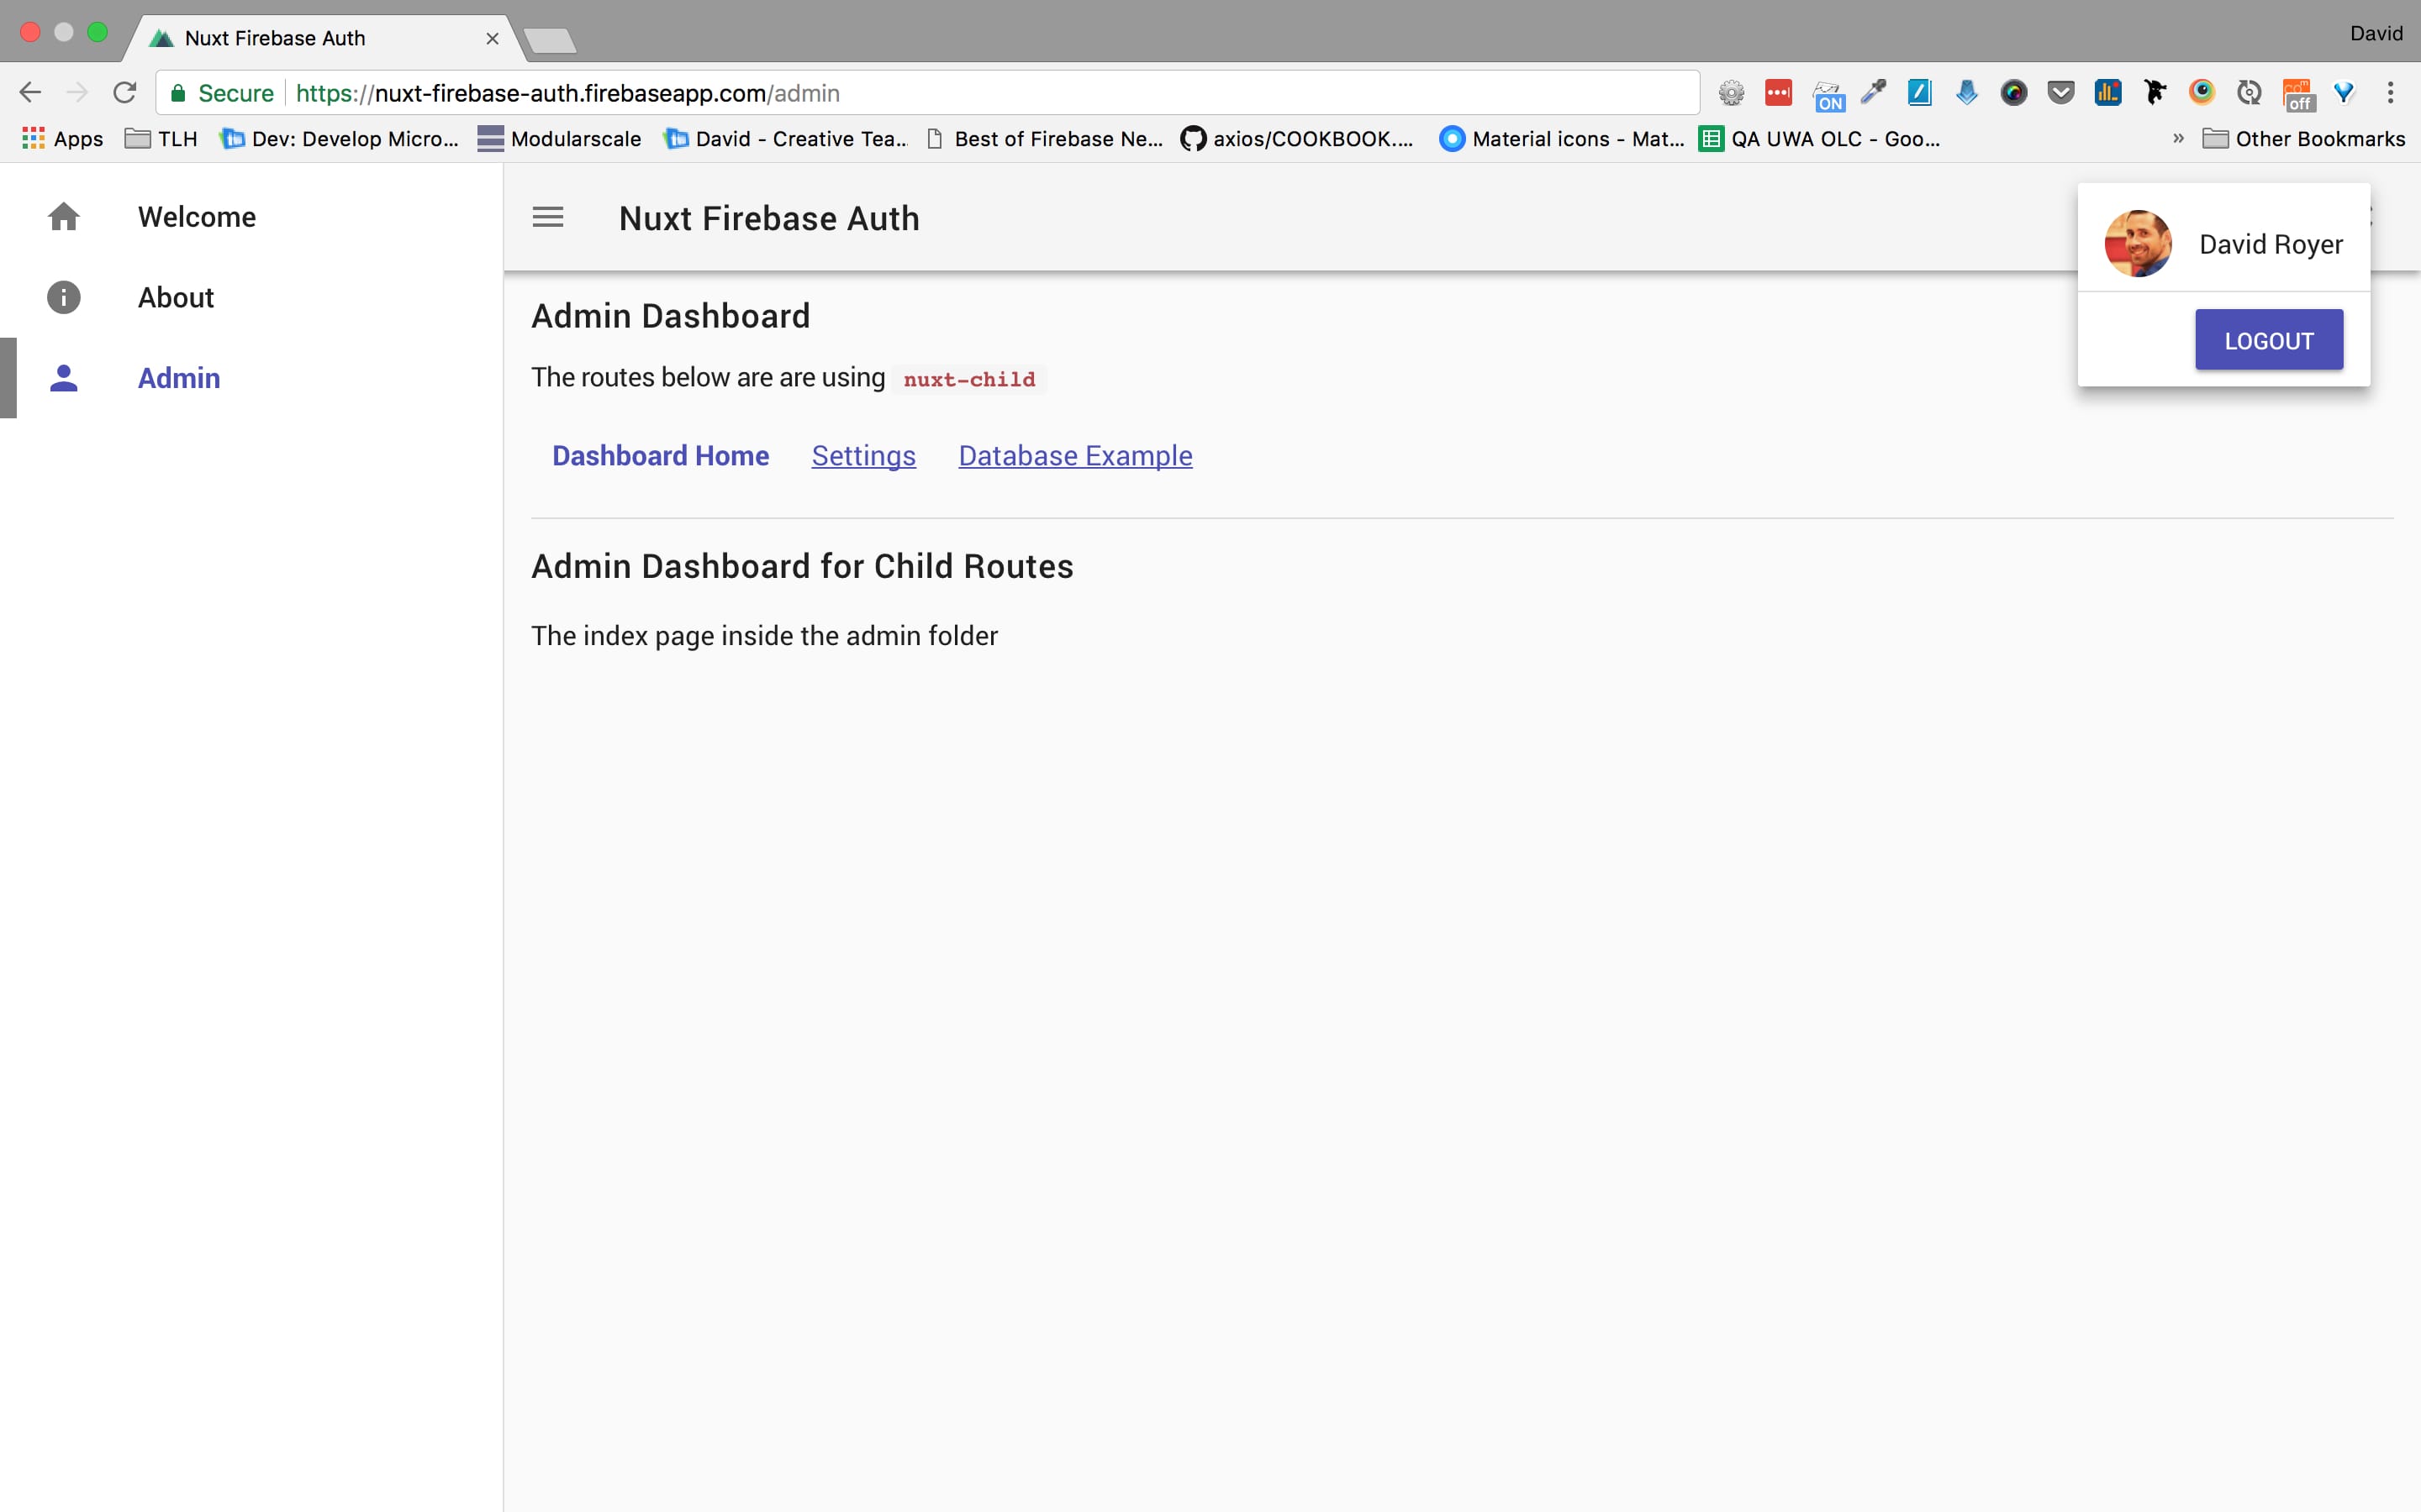Open the Apps bookmark shortcut
Image resolution: width=2421 pixels, height=1512 pixels.
(x=63, y=139)
